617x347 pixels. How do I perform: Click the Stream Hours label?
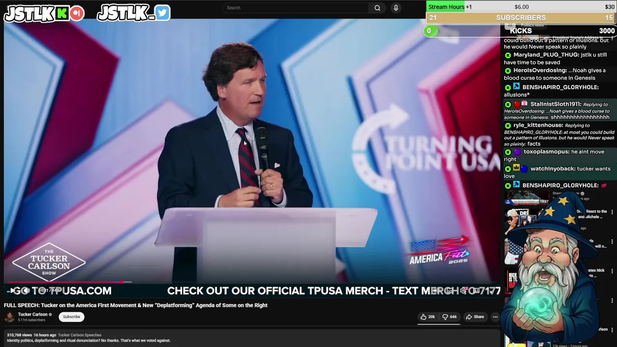pyautogui.click(x=446, y=7)
